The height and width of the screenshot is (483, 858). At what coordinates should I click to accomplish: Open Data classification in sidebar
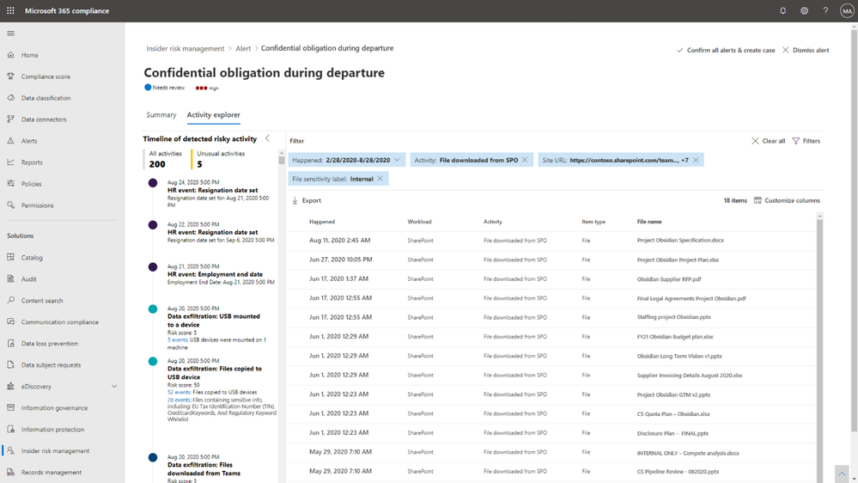46,98
